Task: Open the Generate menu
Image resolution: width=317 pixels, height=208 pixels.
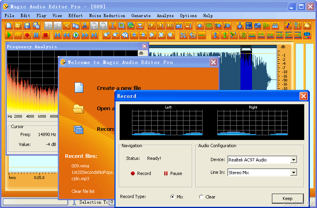Action: (141, 16)
